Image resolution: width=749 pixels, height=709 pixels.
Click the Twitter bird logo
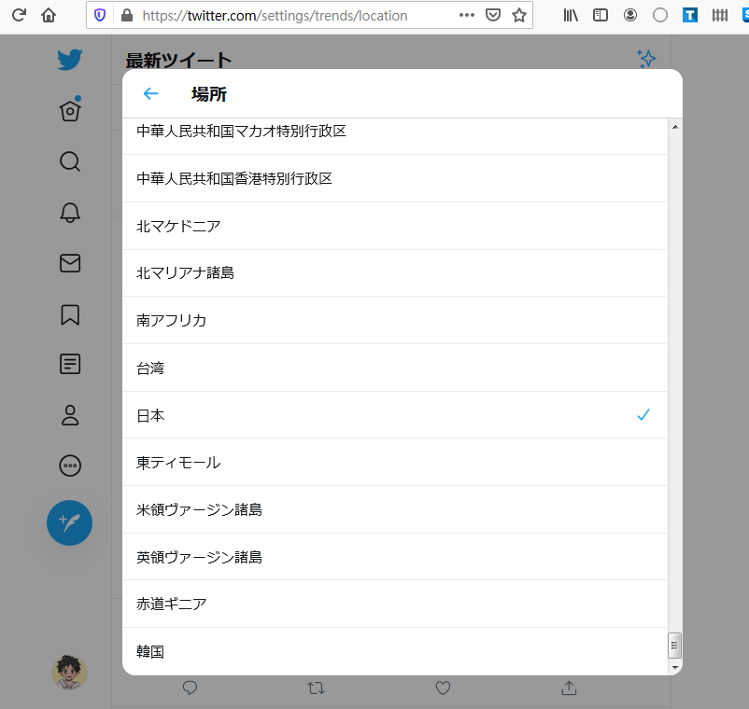70,60
